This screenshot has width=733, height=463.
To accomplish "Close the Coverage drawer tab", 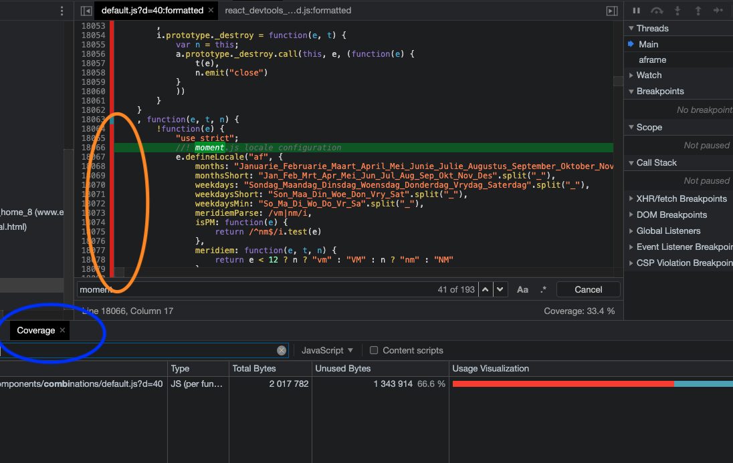I will pos(62,330).
